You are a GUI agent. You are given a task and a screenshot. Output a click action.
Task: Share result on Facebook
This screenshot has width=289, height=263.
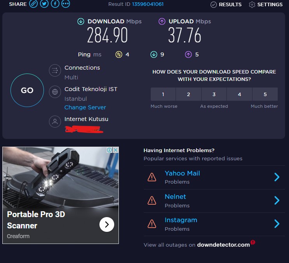[x=55, y=4]
